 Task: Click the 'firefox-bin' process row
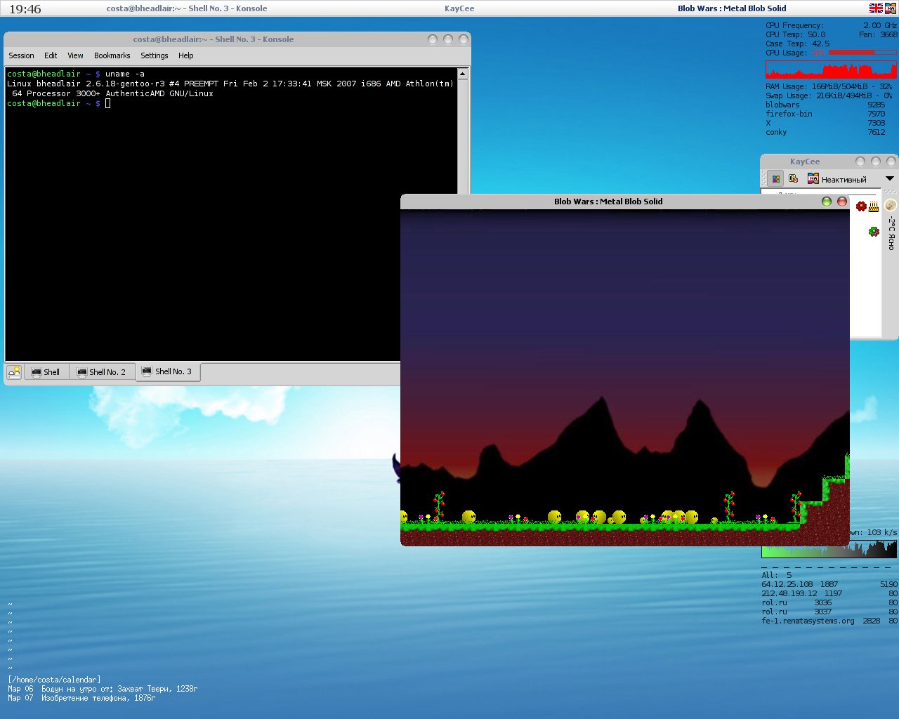pyautogui.click(x=825, y=114)
